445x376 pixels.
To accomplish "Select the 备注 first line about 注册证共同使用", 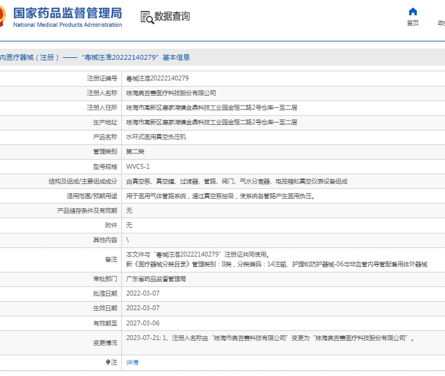I will pyautogui.click(x=198, y=254).
